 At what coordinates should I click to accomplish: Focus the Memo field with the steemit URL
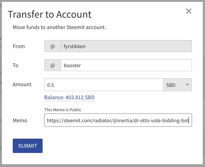click(x=118, y=120)
